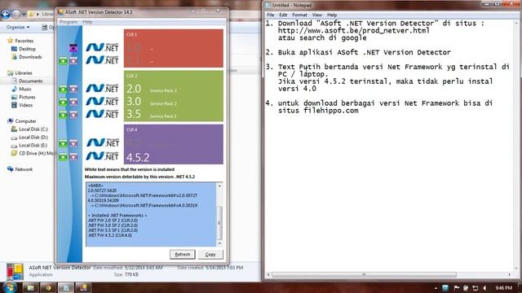Viewport: 522px width, 293px height.
Task: Click the Microsoft .NET logo beside version 2.0
Action: [x=103, y=88]
